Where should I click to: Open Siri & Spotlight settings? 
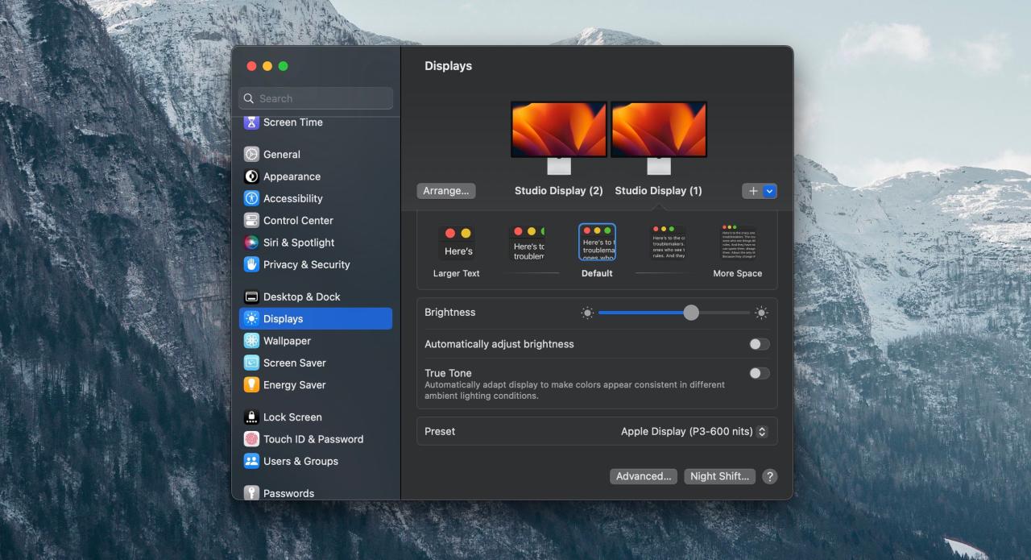pyautogui.click(x=316, y=243)
